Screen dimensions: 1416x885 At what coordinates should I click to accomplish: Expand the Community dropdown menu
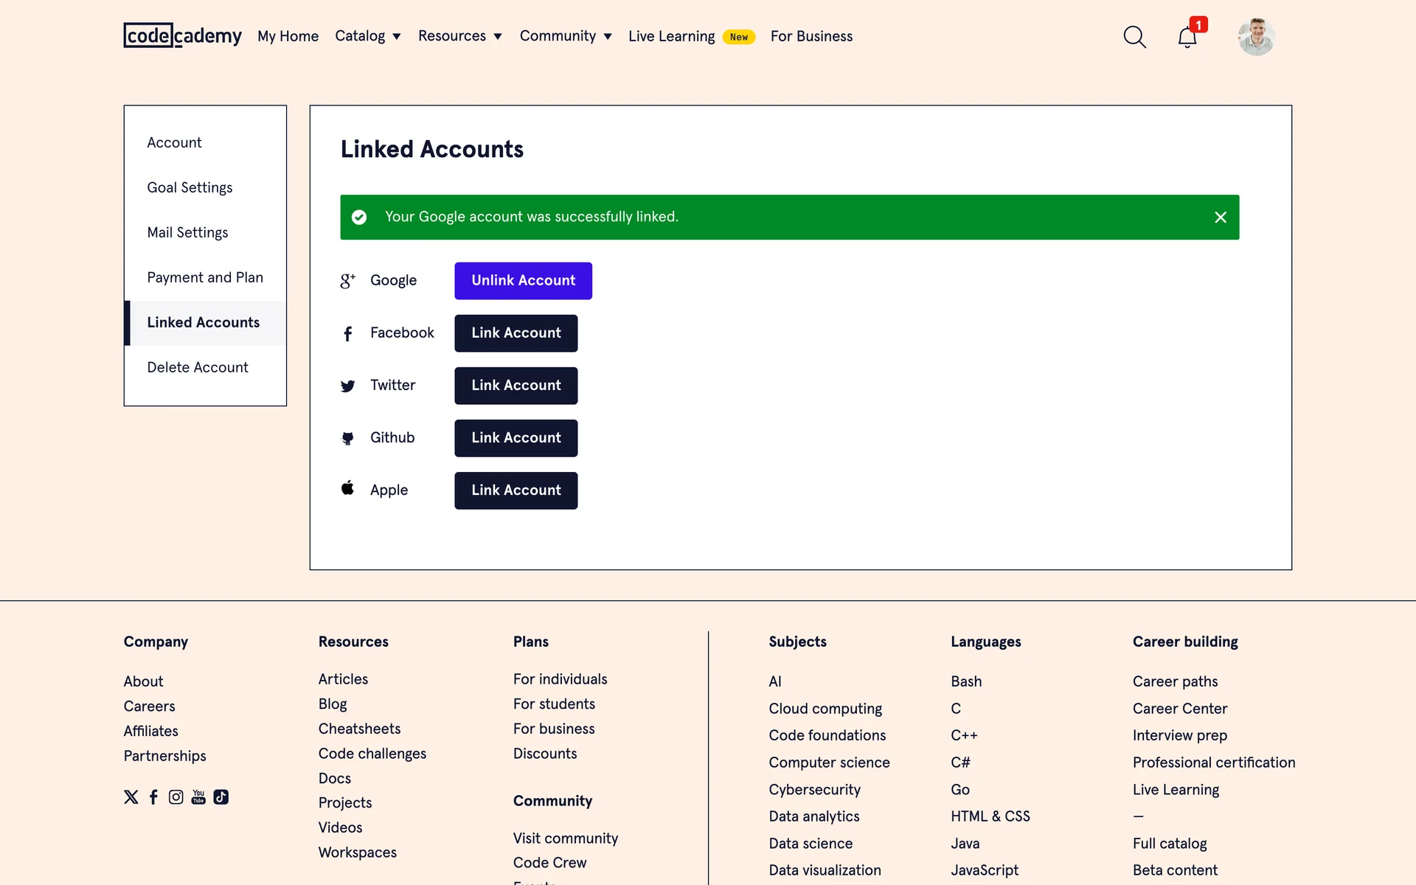click(565, 36)
